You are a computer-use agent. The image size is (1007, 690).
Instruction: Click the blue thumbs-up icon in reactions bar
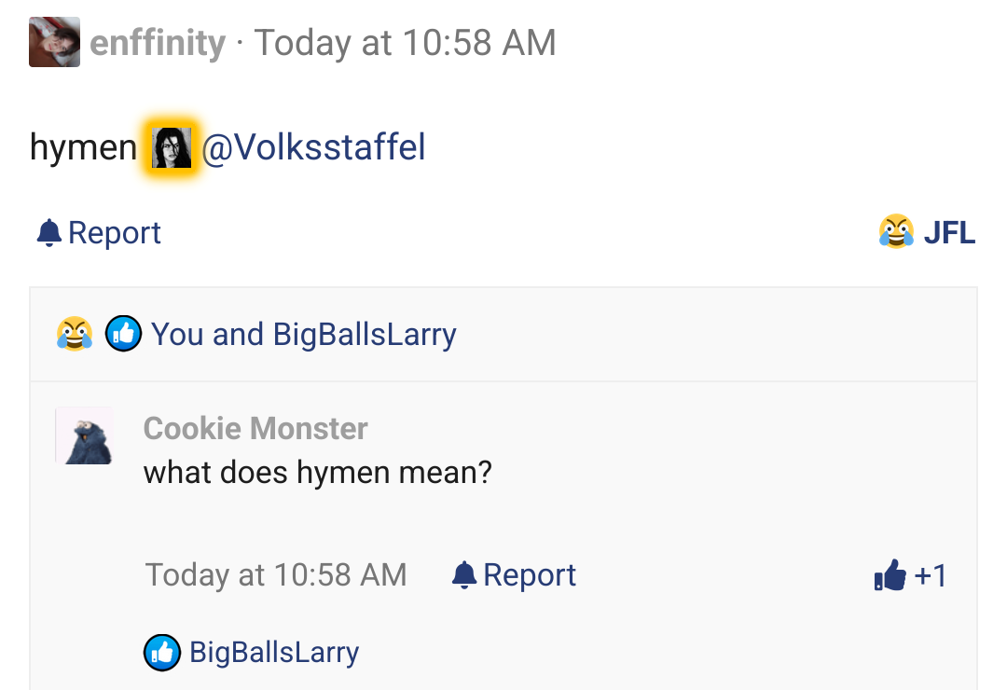tap(123, 334)
